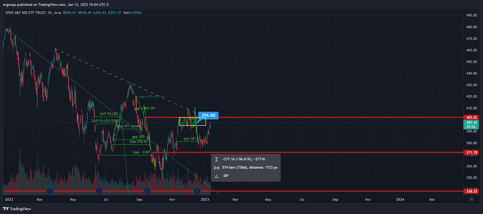The image size is (483, 214).
Task: Click the 470.00 price scale label
Action: [472, 38]
